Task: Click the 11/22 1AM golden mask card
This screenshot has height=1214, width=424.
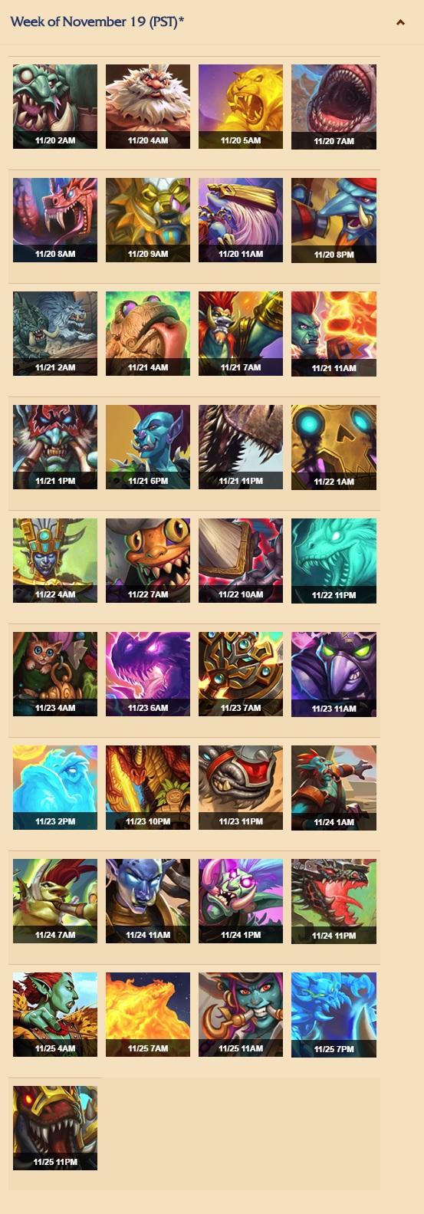Action: tap(334, 447)
